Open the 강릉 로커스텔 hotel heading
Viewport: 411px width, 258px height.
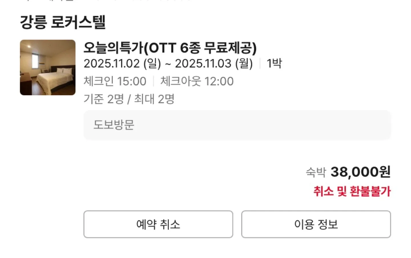[x=63, y=22]
